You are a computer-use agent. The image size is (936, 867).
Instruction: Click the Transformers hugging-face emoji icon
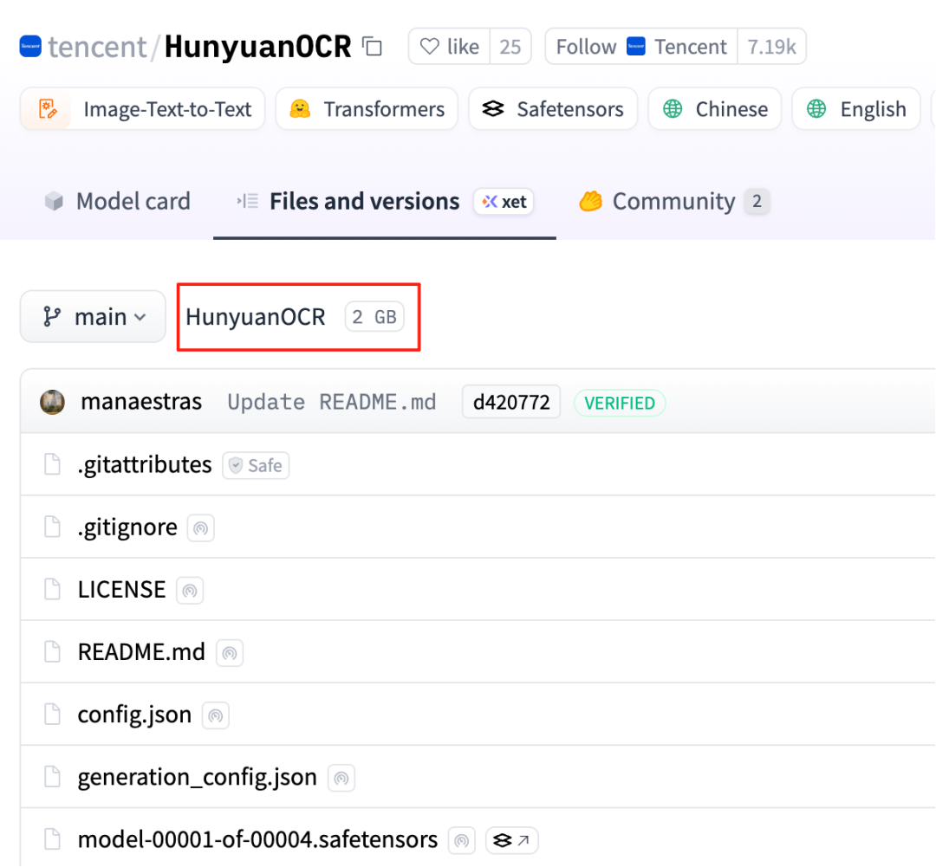[x=302, y=108]
